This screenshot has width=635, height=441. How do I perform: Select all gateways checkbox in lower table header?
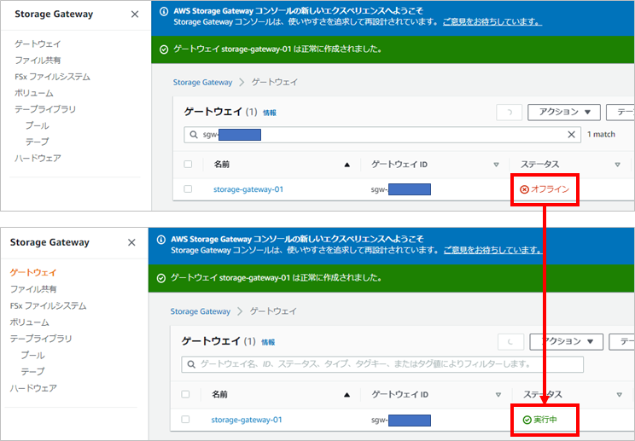coord(185,394)
